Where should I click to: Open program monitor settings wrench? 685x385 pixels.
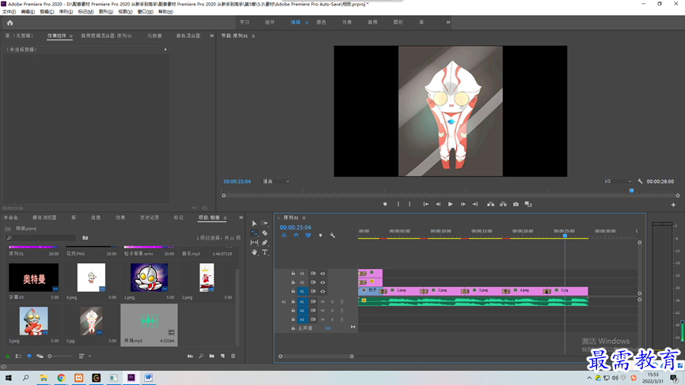[x=640, y=181]
